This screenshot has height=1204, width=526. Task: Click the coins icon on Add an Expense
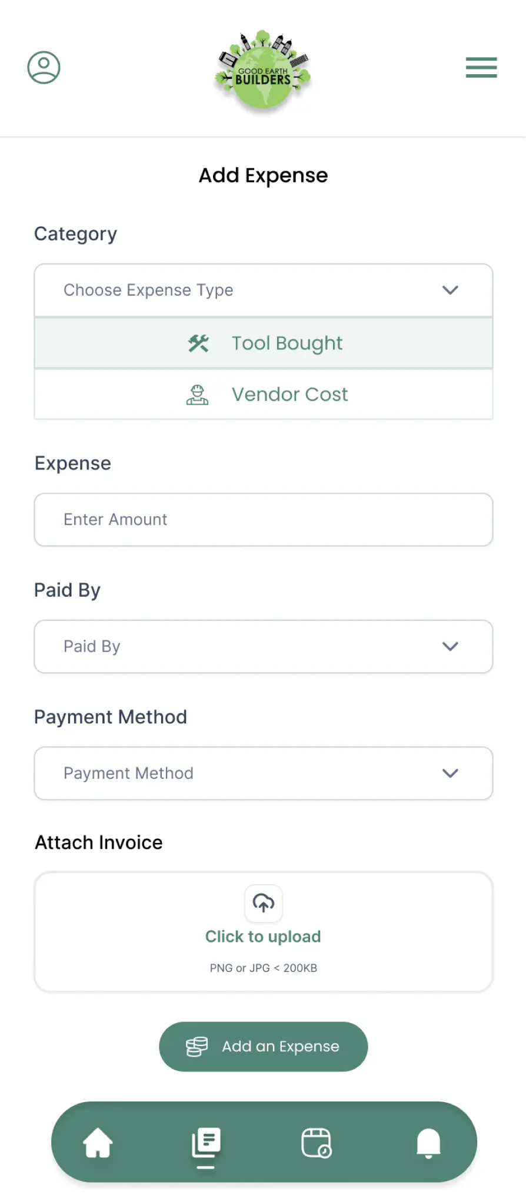coord(197,1047)
